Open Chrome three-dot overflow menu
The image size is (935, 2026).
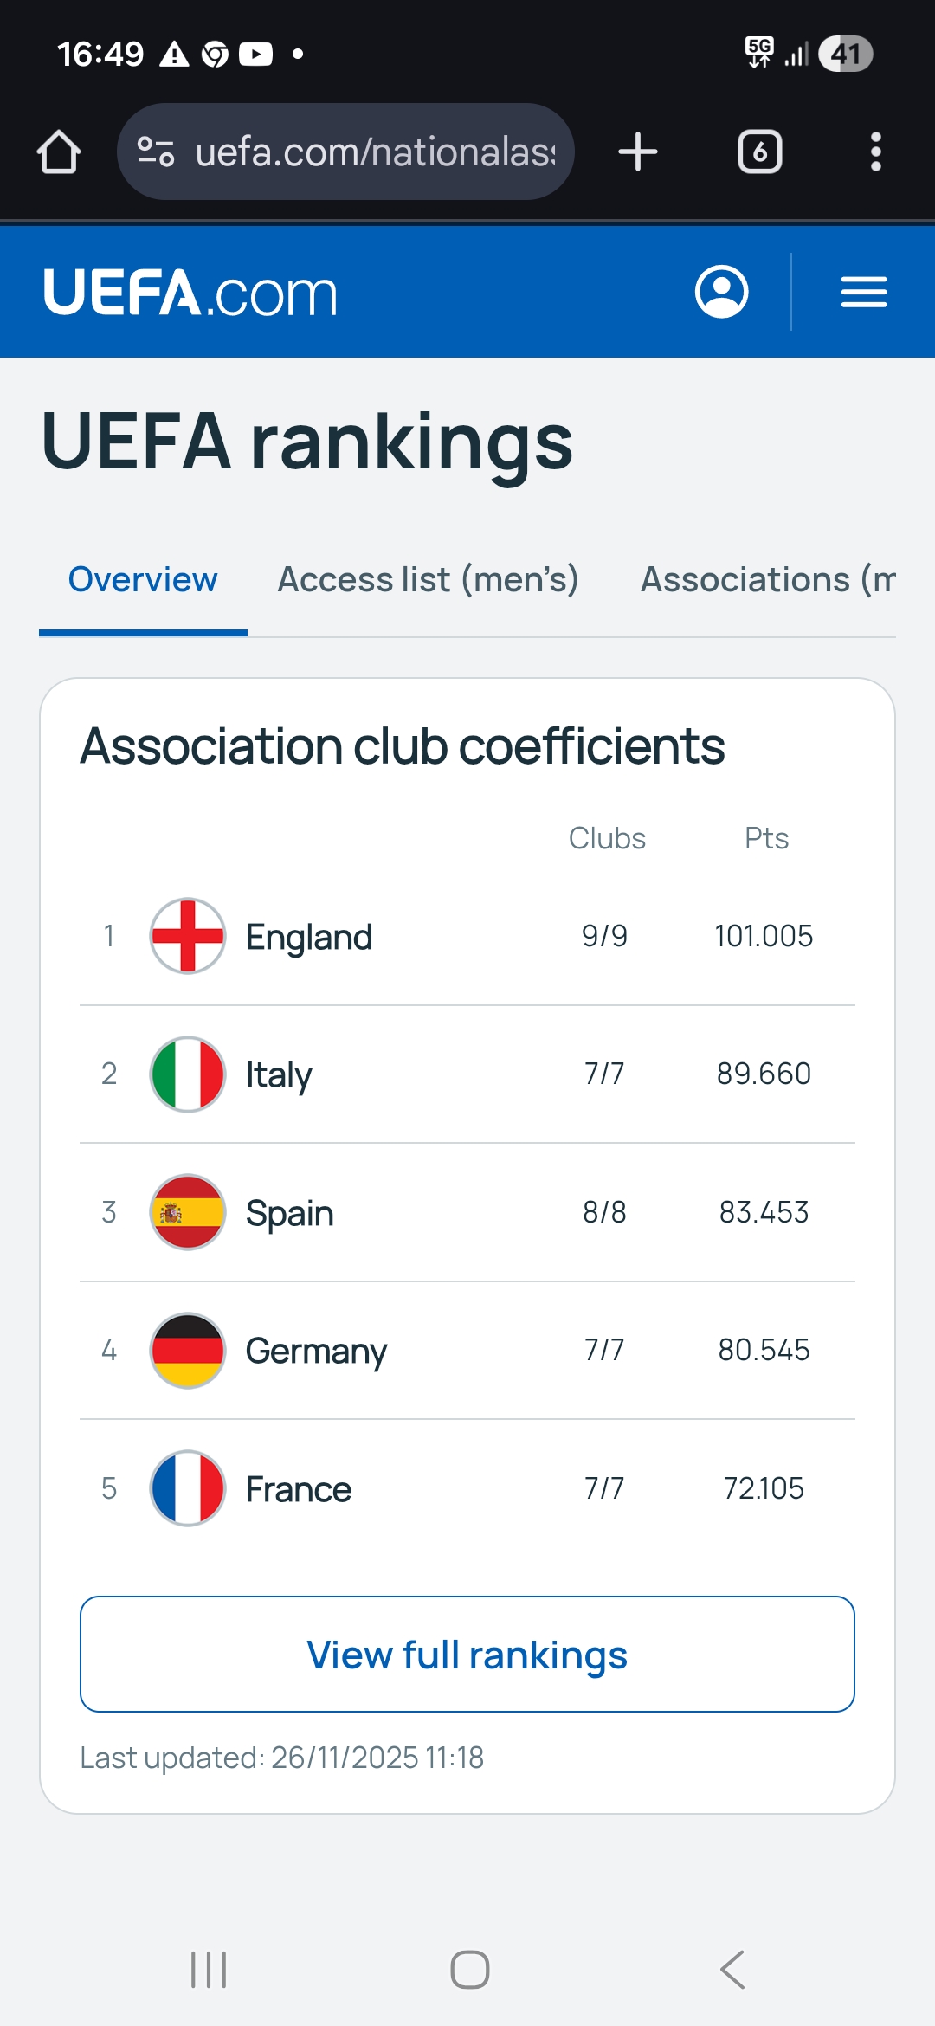click(875, 152)
